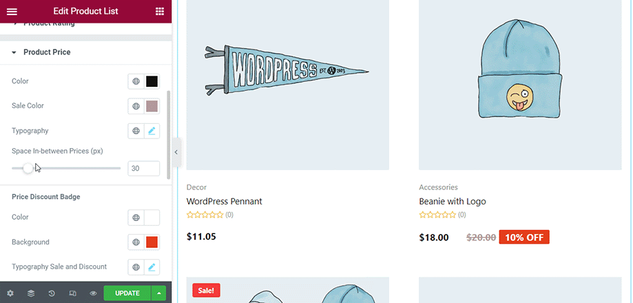Viewport: 633px width, 303px height.
Task: Click the Space In-between Prices value field
Action: (144, 168)
